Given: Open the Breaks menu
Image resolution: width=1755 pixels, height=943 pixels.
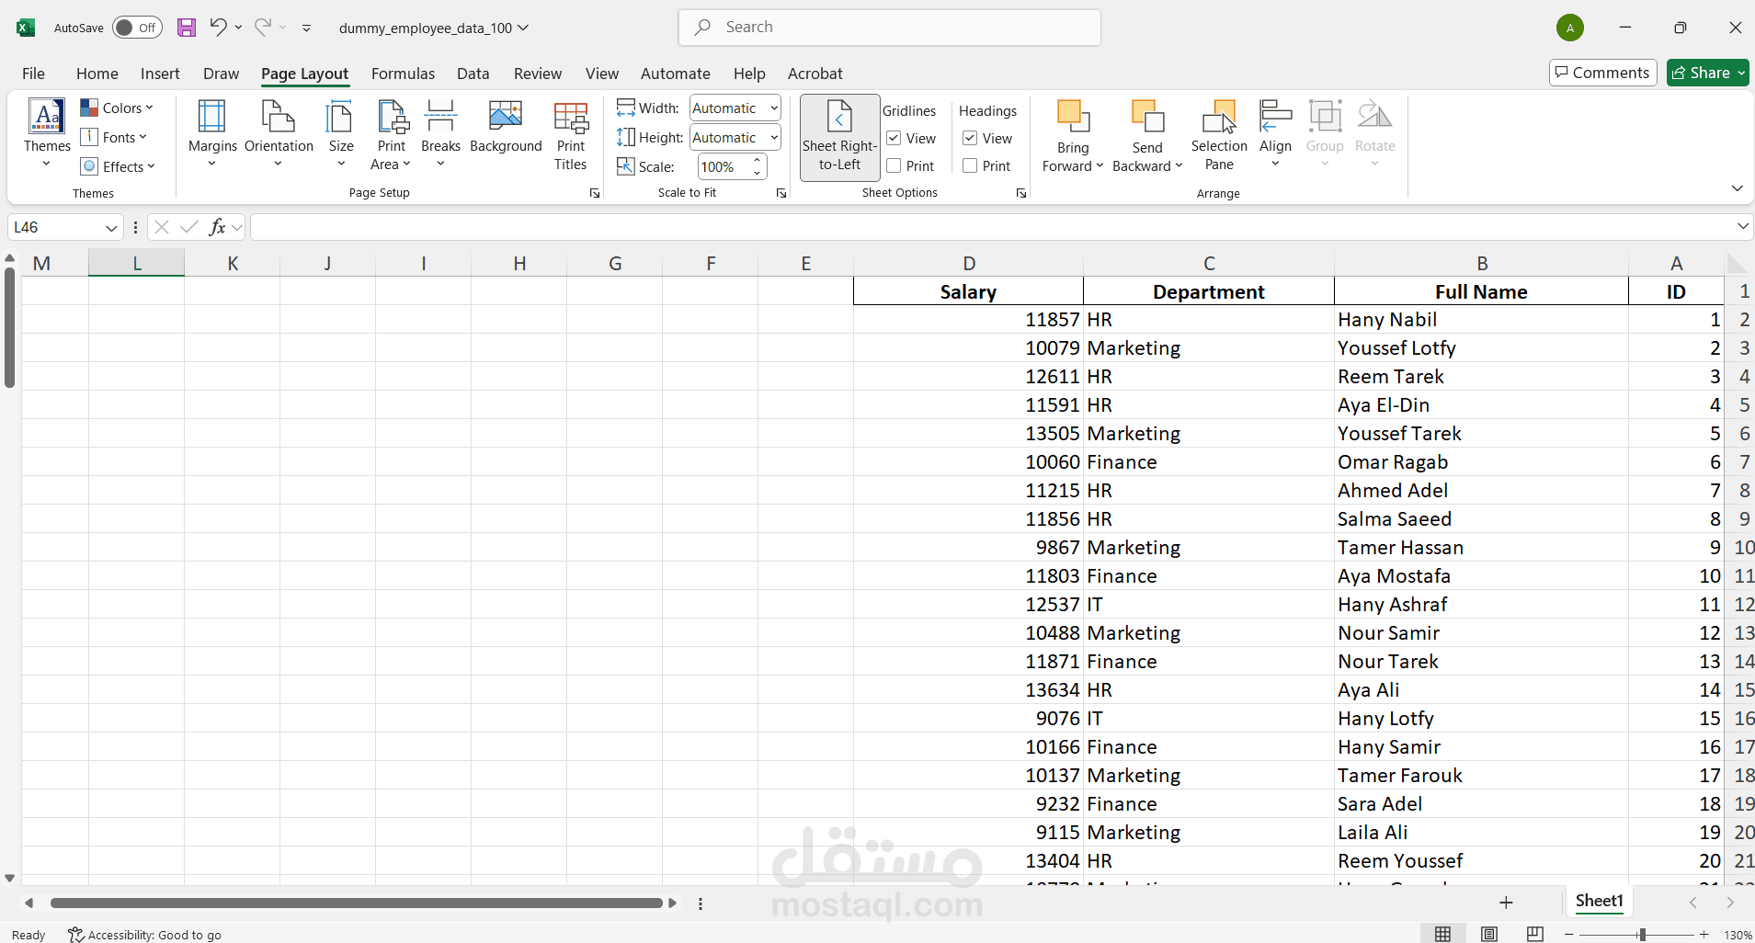Looking at the screenshot, I should click(440, 134).
